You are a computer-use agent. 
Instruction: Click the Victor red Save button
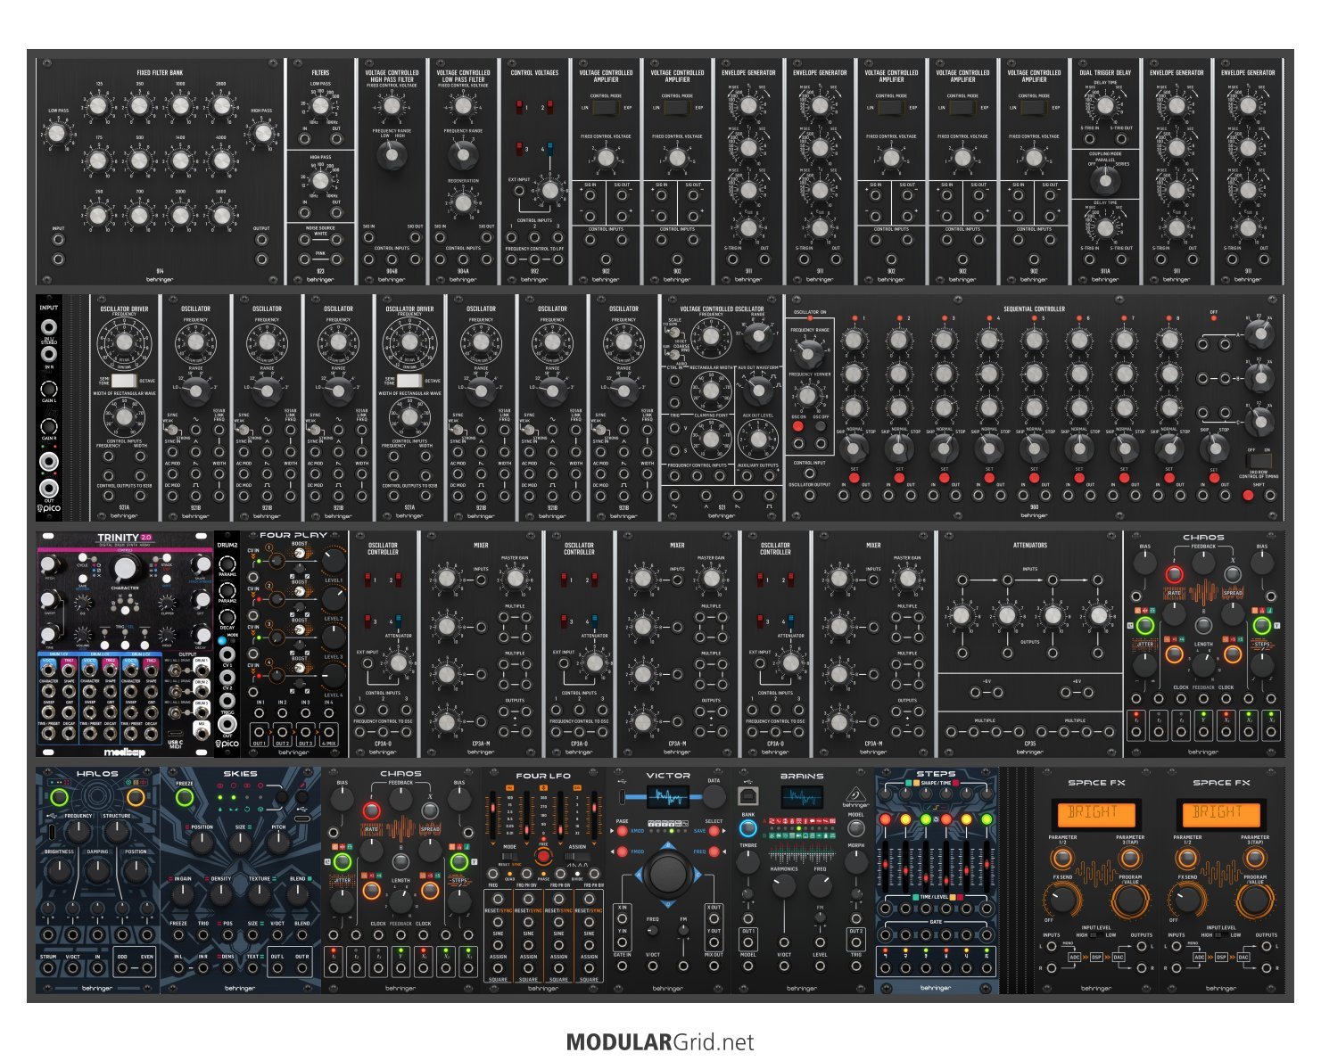pyautogui.click(x=714, y=831)
